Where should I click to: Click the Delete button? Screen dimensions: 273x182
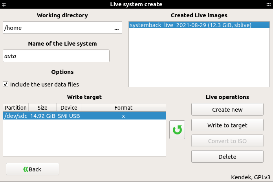click(227, 156)
